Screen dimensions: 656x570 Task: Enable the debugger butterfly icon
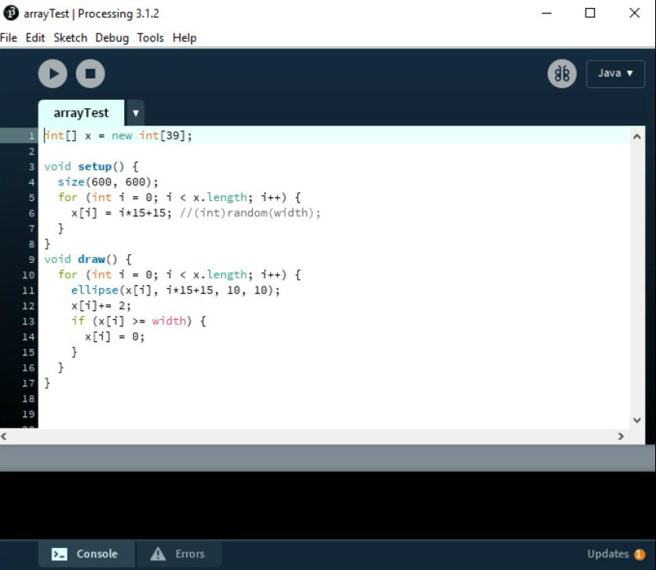[562, 74]
